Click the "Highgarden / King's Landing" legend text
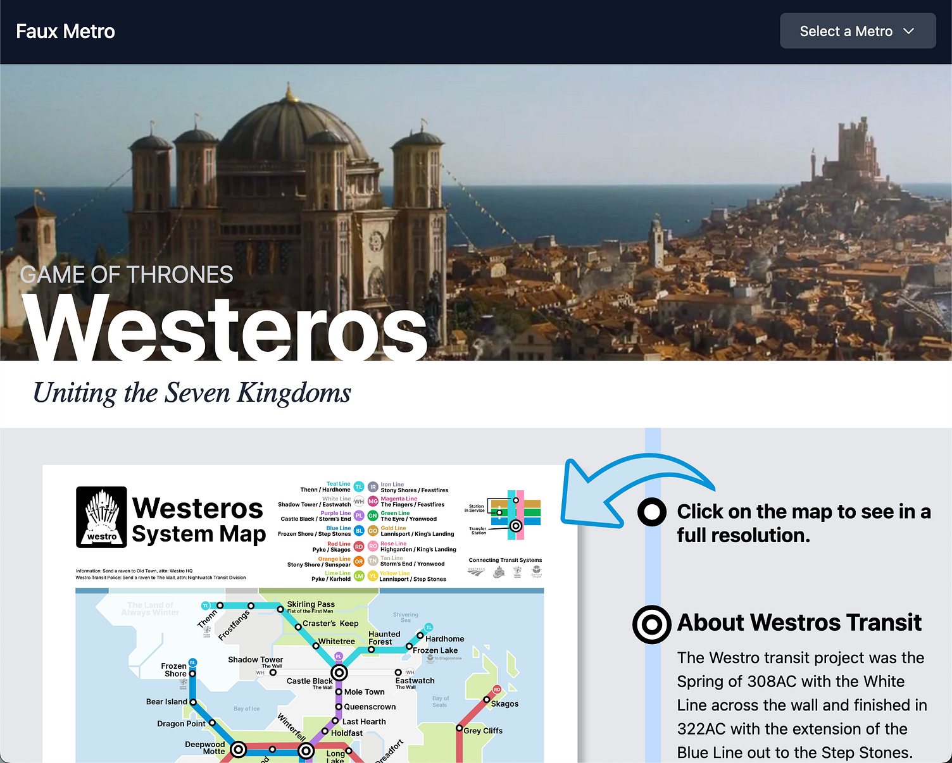 (x=418, y=549)
